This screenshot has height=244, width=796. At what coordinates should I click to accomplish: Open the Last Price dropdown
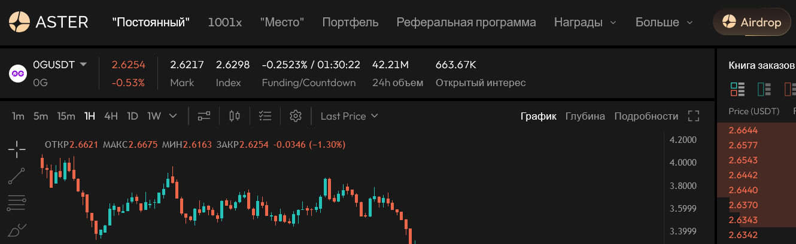click(350, 116)
